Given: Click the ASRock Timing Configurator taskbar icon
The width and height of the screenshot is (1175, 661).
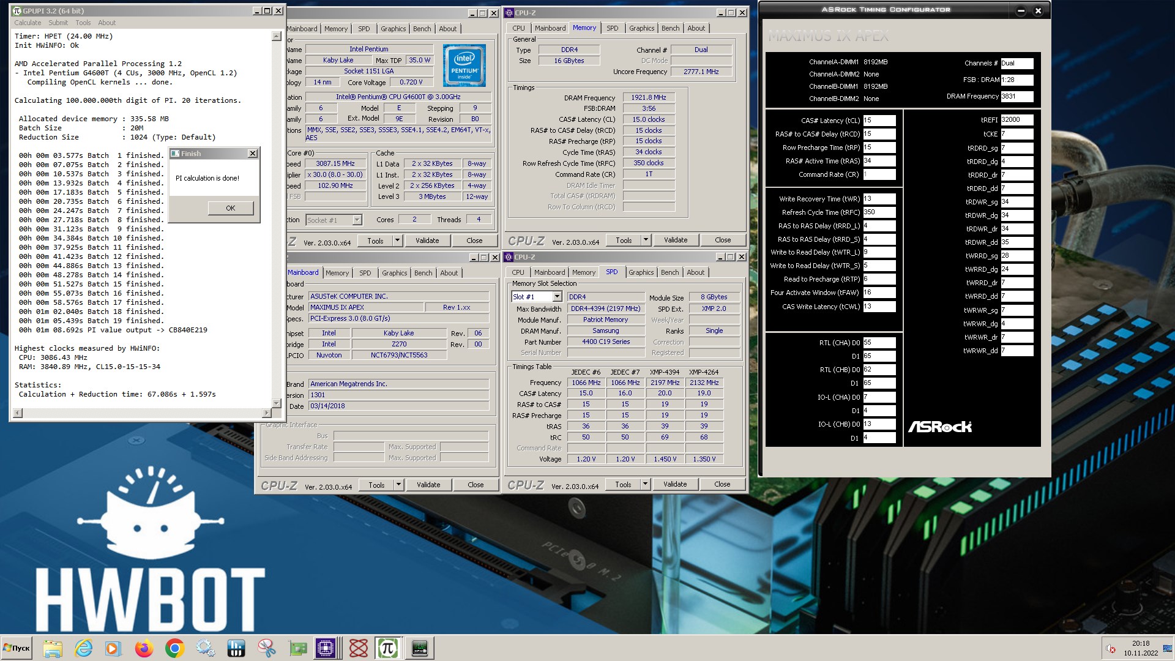Looking at the screenshot, I should click(x=420, y=648).
